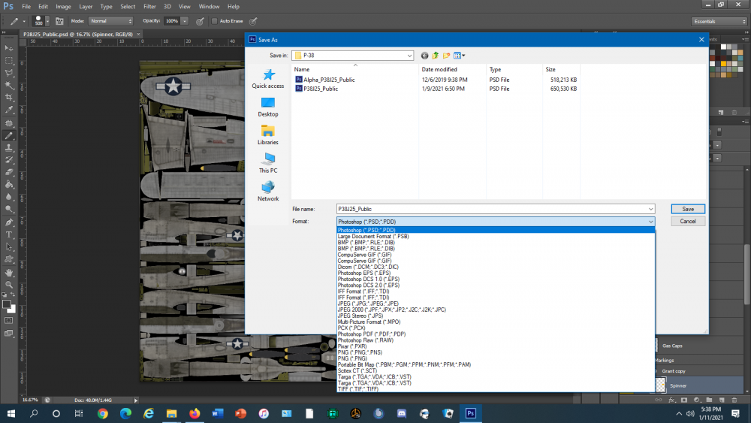Pick the Hand tool
The width and height of the screenshot is (751, 423).
(x=9, y=272)
